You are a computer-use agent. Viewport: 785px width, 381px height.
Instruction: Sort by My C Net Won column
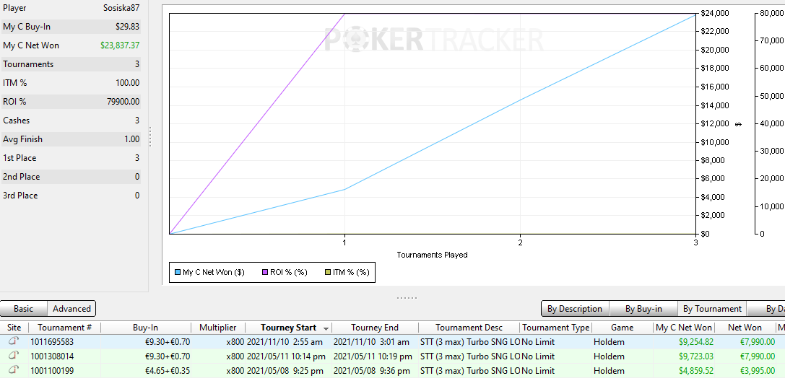pyautogui.click(x=683, y=328)
